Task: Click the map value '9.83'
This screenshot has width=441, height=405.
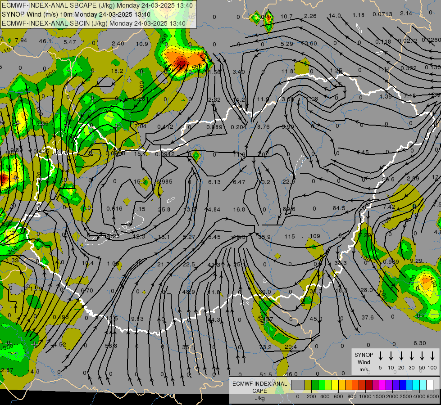Action: click(x=137, y=319)
